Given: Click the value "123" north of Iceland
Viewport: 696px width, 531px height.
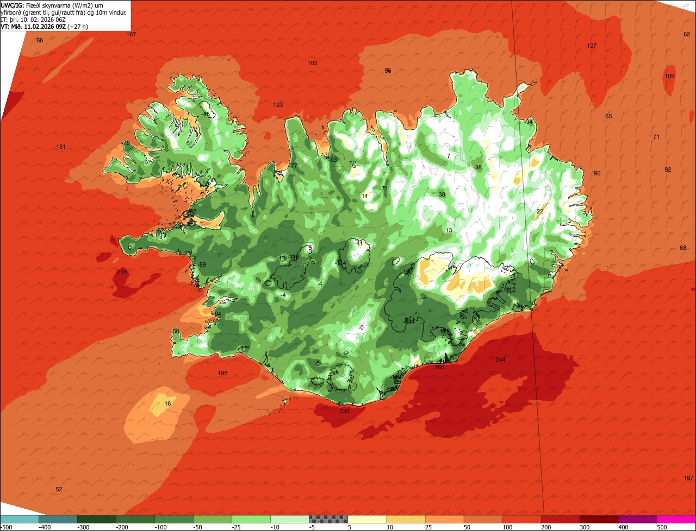Looking at the screenshot, I should tap(278, 105).
